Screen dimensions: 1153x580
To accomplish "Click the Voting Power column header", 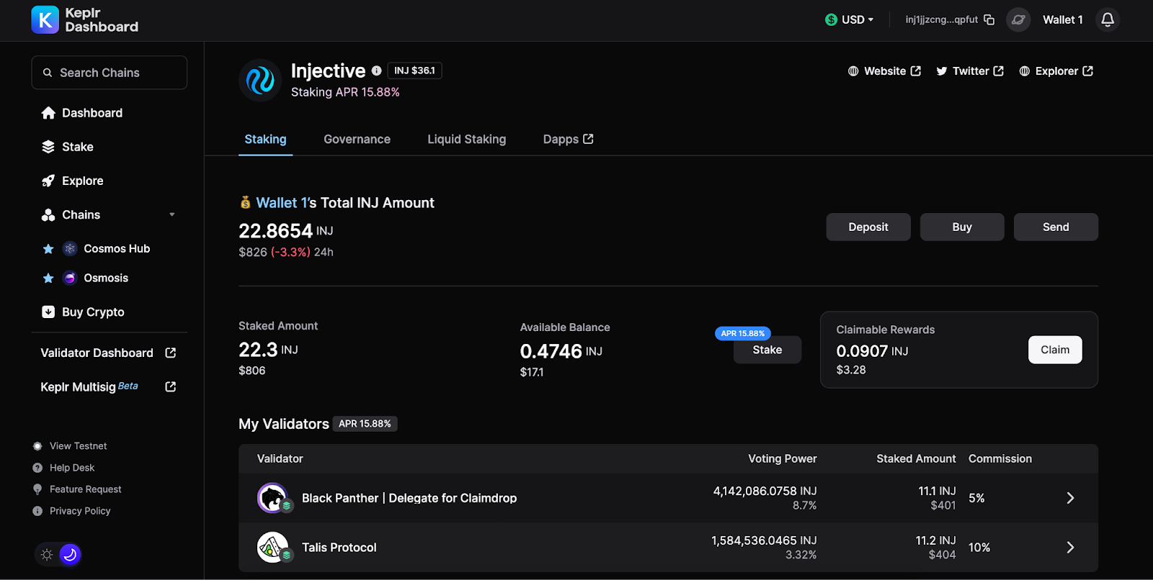I will (783, 458).
